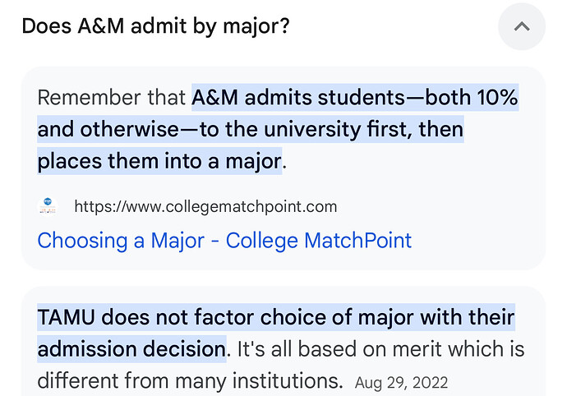The height and width of the screenshot is (396, 567).
Task: Click highlighted words 'admission decision'
Action: coord(131,349)
